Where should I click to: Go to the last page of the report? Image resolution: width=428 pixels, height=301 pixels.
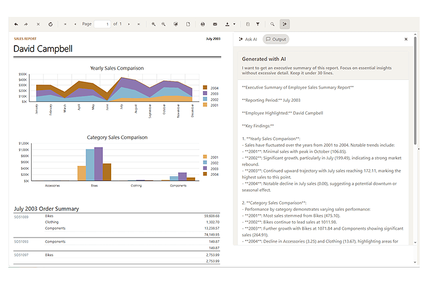(x=138, y=24)
